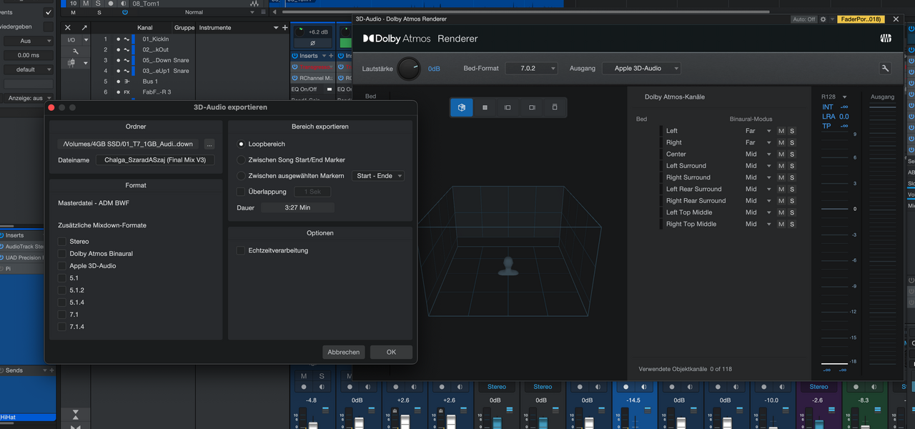Open the Gruppe column header

pos(184,28)
